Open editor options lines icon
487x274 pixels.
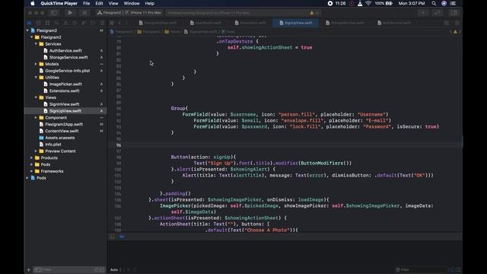pyautogui.click(x=447, y=23)
